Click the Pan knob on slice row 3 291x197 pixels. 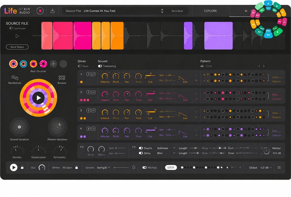pos(127,113)
